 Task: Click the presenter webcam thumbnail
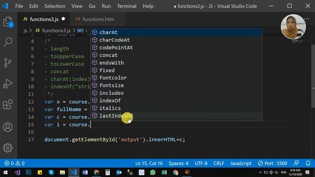pyautogui.click(x=293, y=27)
